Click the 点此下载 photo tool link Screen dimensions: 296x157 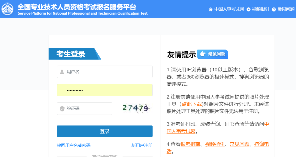[192, 104]
